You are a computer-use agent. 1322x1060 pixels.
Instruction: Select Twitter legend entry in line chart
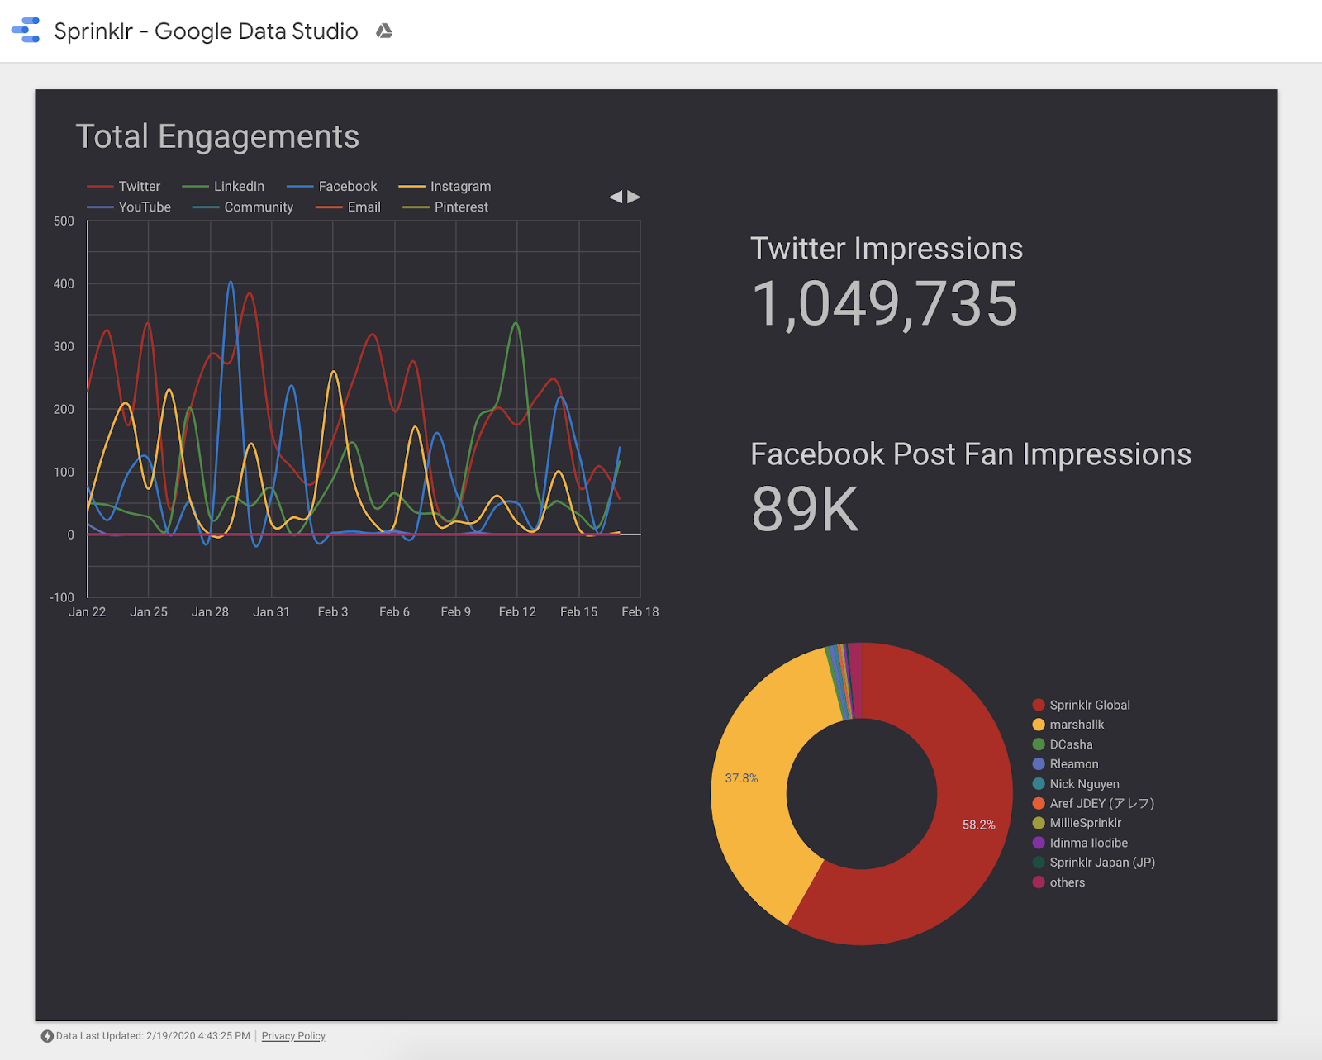(x=124, y=187)
